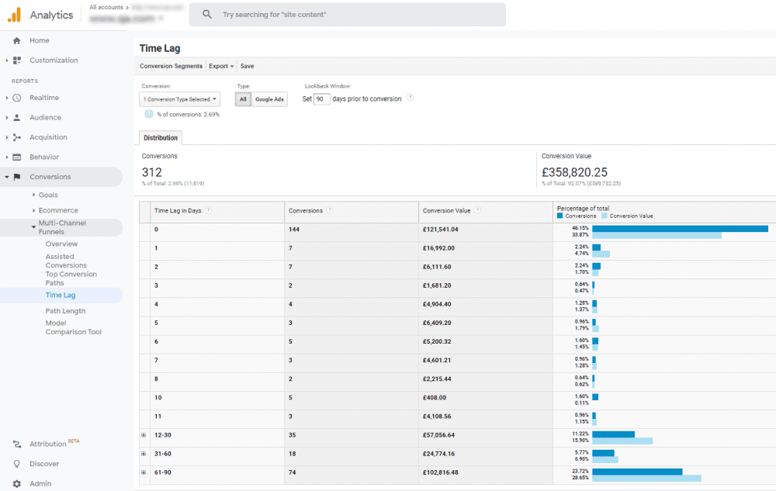
Task: Click the Home icon in sidebar
Action: pos(16,40)
